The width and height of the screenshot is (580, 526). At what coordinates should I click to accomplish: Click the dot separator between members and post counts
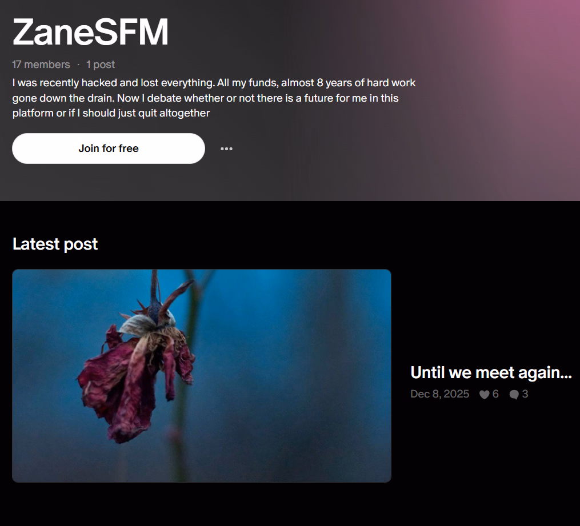(78, 65)
